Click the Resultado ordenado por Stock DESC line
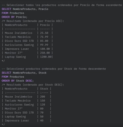The width and height of the screenshot is (123, 127). coord(33,85)
